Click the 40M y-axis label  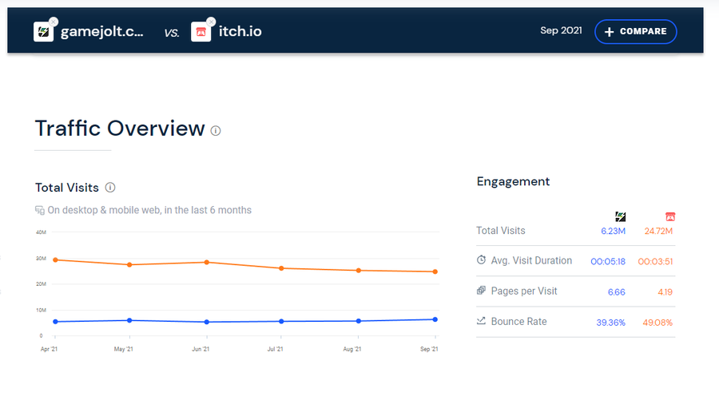point(41,232)
